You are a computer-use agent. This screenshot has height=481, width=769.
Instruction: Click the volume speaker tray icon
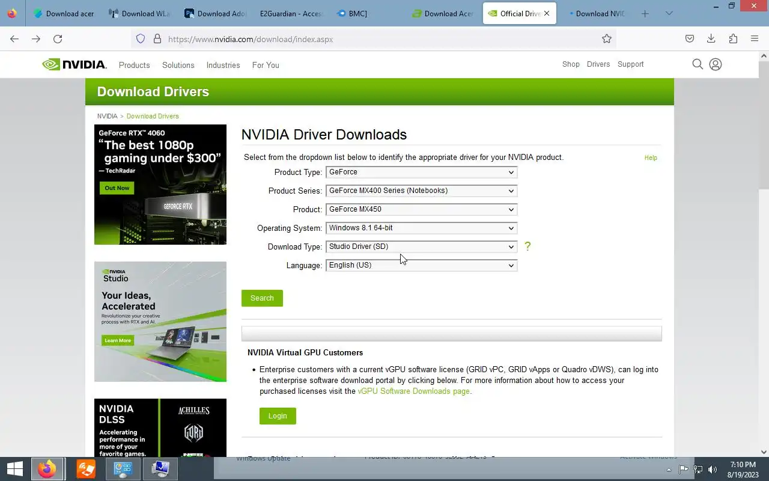coord(713,470)
